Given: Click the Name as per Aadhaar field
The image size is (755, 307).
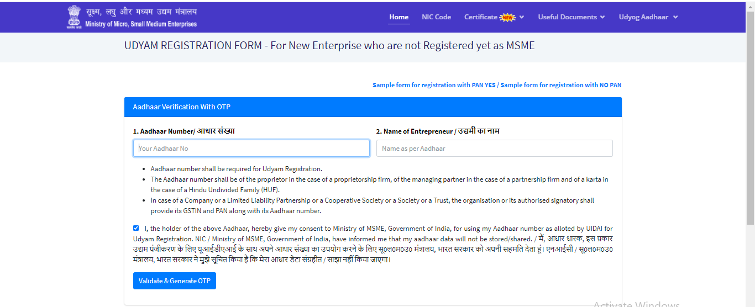Looking at the screenshot, I should pyautogui.click(x=494, y=148).
